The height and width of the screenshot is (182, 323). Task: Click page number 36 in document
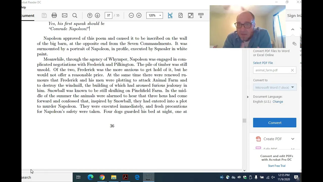(112, 126)
